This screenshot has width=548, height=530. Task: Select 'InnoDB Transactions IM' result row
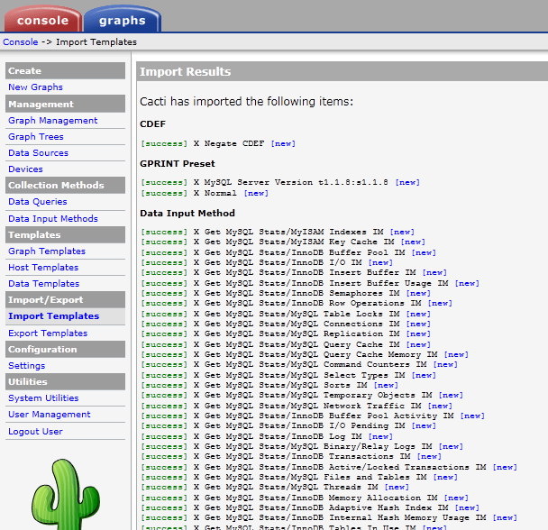(291, 457)
